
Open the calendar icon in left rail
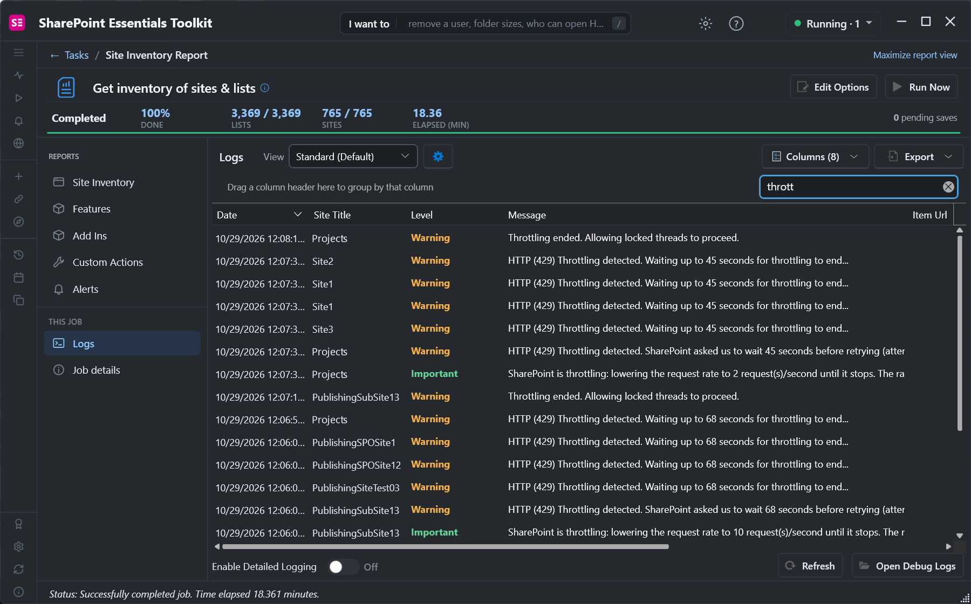click(18, 277)
